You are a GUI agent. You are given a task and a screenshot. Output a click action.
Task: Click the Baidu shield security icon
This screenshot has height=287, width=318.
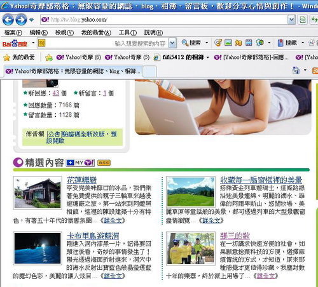pos(259,43)
